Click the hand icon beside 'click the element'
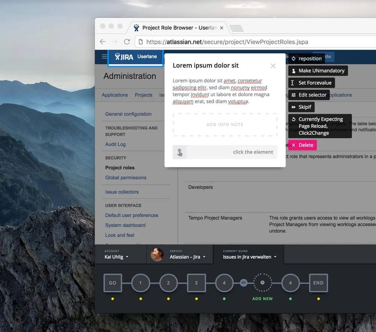This screenshot has height=332, width=376. coord(180,152)
